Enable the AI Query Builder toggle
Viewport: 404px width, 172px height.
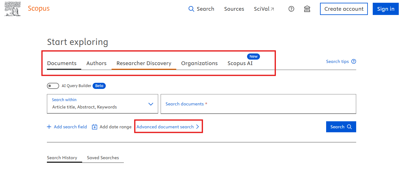(53, 86)
